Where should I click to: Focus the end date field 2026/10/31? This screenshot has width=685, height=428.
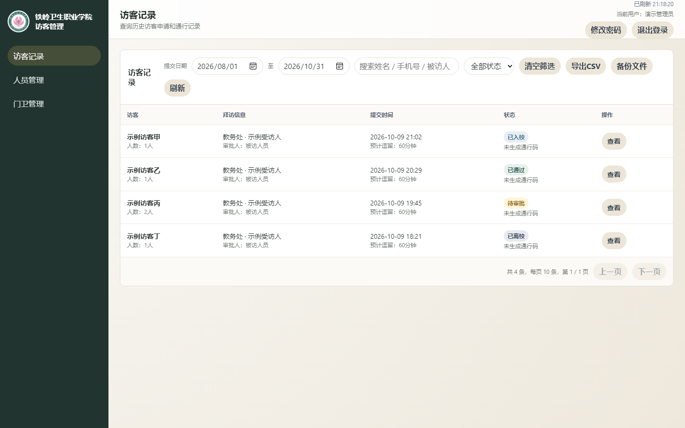click(314, 66)
